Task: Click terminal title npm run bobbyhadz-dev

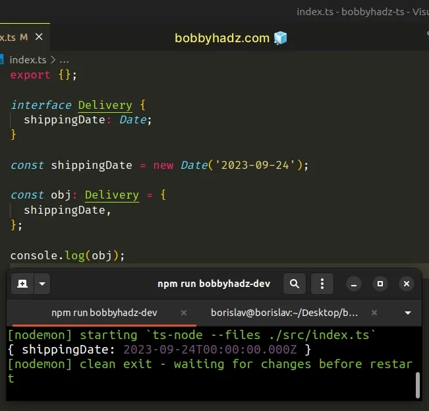Action: tap(214, 284)
